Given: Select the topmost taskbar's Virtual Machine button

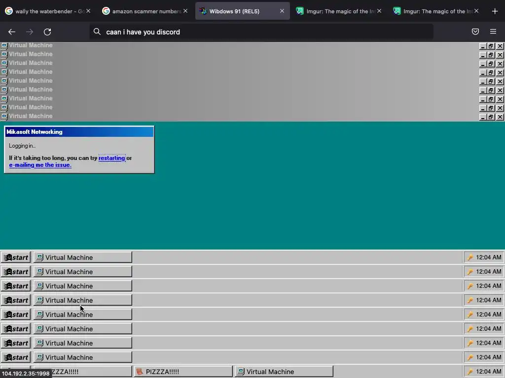Looking at the screenshot, I should click(x=83, y=257).
